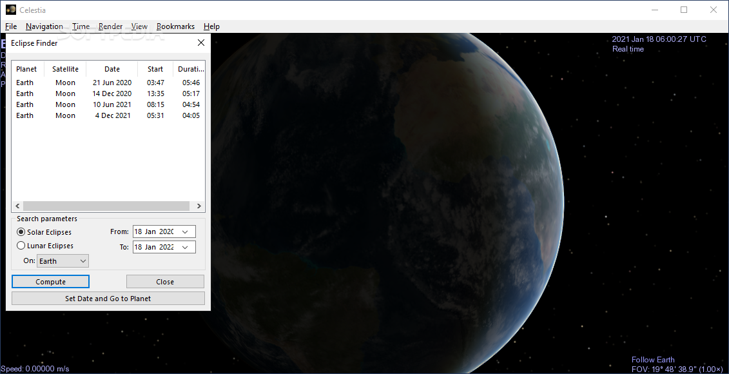This screenshot has width=729, height=374.
Task: Click the Celestia app icon in title bar
Action: 11,10
